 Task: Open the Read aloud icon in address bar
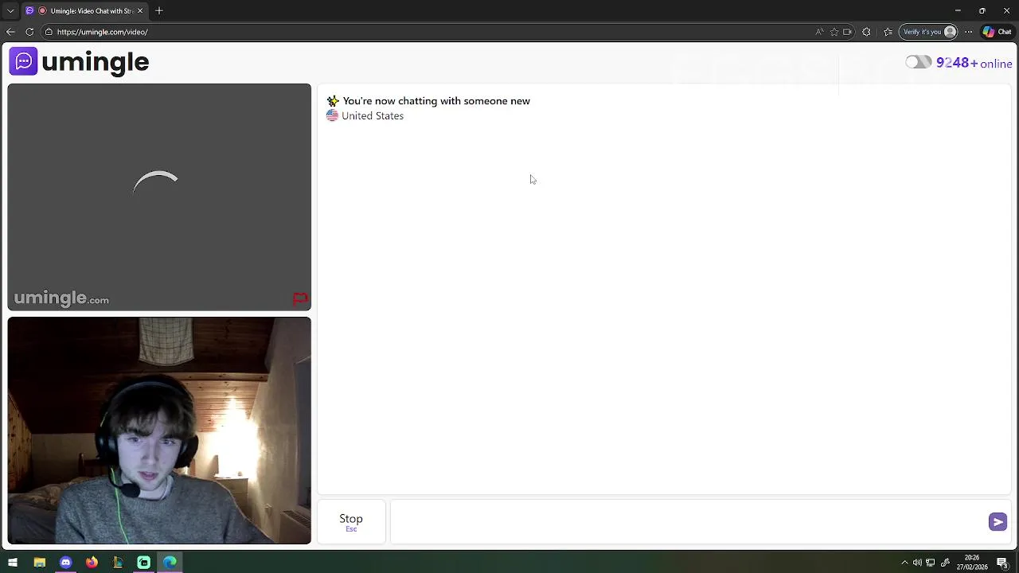coord(819,32)
